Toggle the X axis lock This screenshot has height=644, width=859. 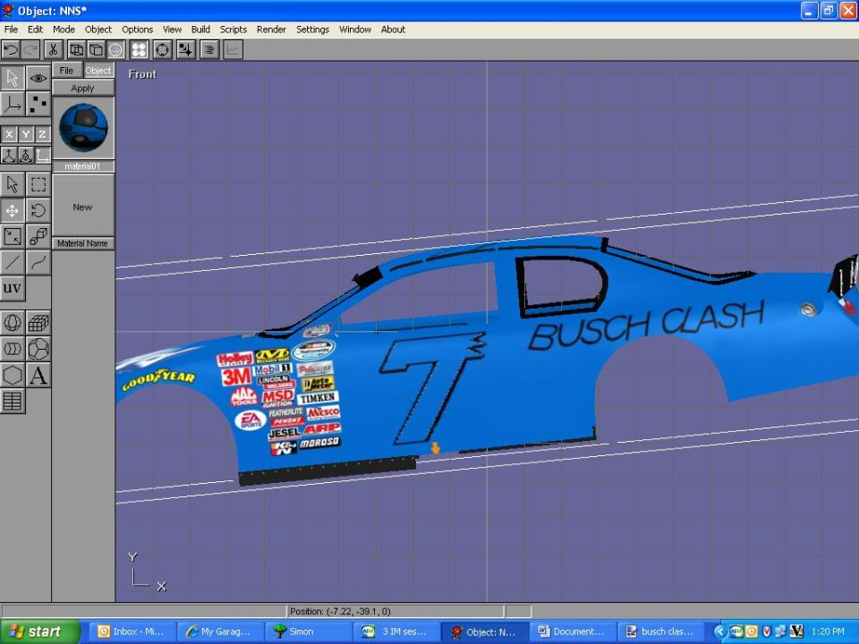[x=9, y=134]
